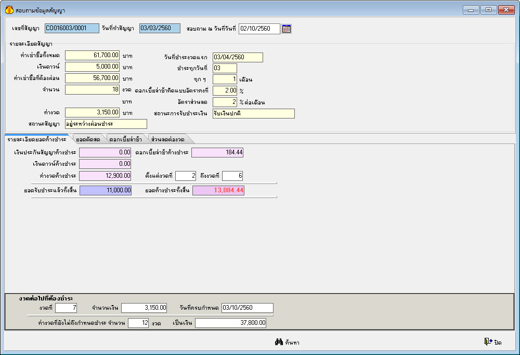The image size is (520, 355).
Task: Click the due date field 03/10/2560
Action: pos(248,308)
